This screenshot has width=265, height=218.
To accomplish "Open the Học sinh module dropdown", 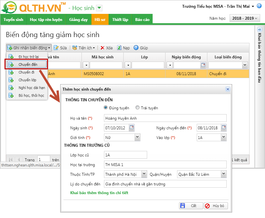I will coord(99,8).
